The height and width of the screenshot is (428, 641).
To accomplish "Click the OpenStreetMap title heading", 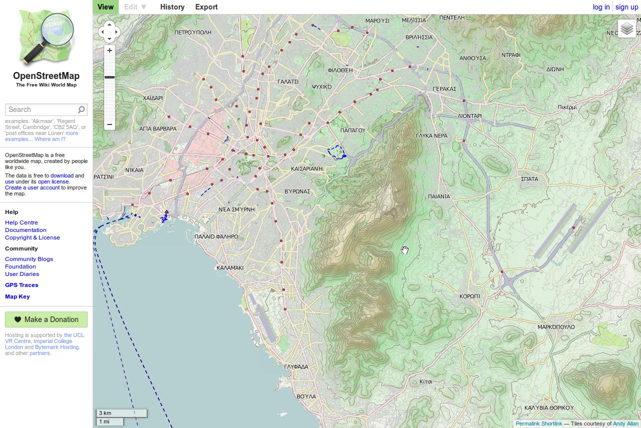I will pyautogui.click(x=46, y=76).
